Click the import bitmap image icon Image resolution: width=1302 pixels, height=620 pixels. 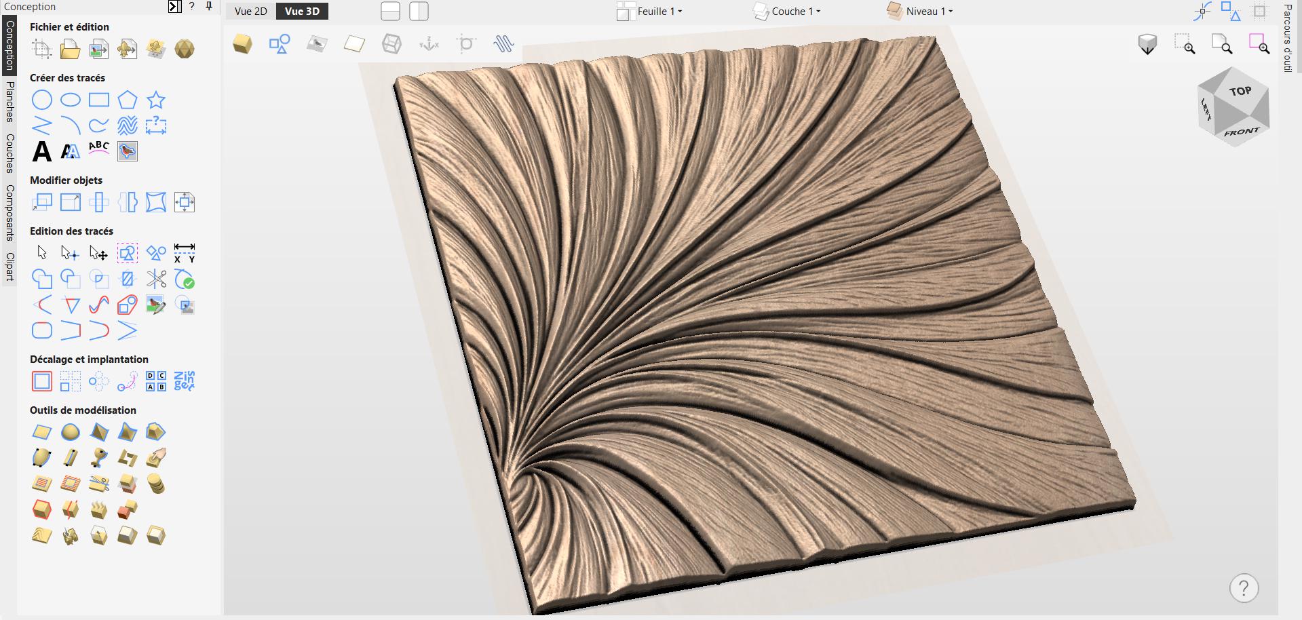tap(99, 49)
